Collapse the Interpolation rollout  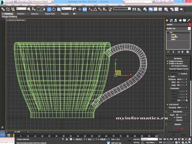click(x=178, y=112)
